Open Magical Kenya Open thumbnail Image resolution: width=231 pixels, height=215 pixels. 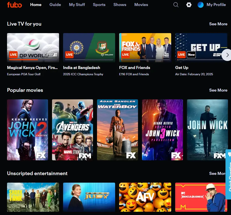click(33, 48)
